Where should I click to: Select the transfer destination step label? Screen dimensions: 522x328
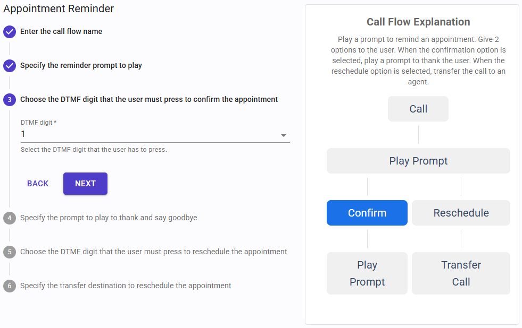point(126,286)
